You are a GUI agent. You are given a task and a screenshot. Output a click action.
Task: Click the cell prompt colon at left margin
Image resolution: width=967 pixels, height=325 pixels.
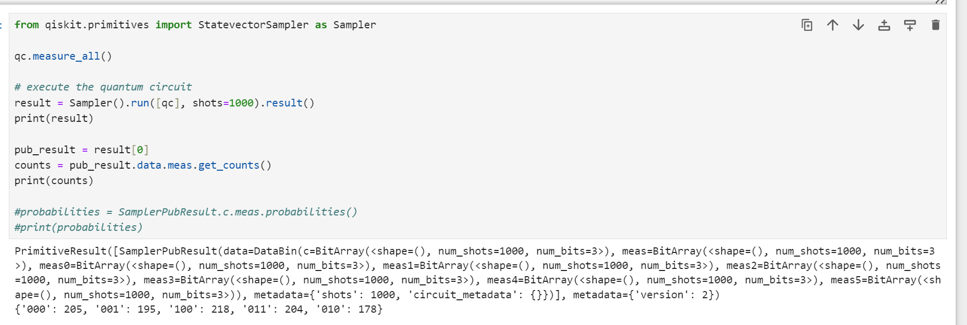[x=2, y=25]
